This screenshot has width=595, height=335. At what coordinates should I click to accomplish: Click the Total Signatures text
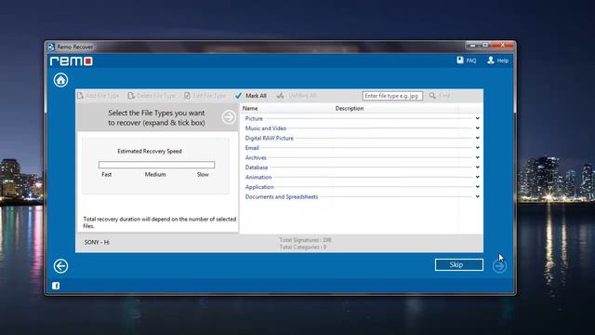[x=305, y=240]
